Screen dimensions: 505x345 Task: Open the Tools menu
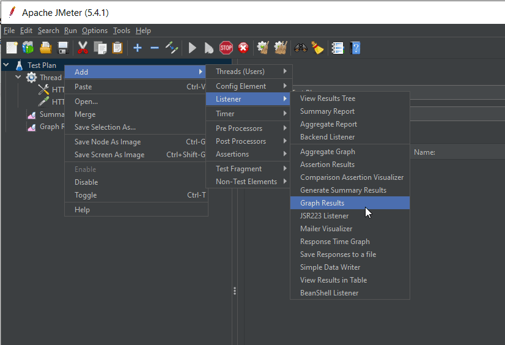pos(122,31)
